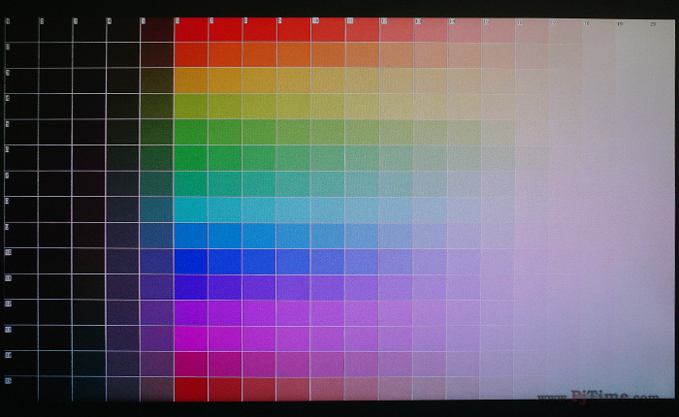The height and width of the screenshot is (417, 679).
Task: Choose the dark teal swatch in row 8, column 5
Action: [157, 209]
